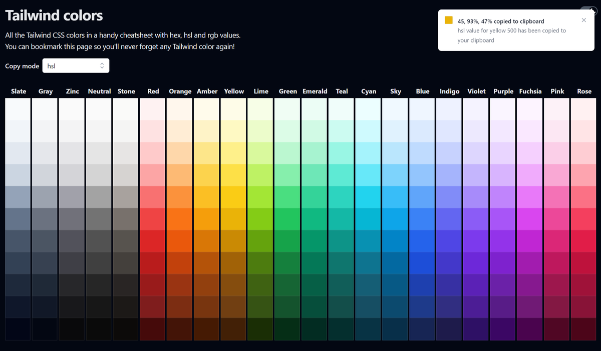Copy the stone 900 swatch

click(126, 307)
